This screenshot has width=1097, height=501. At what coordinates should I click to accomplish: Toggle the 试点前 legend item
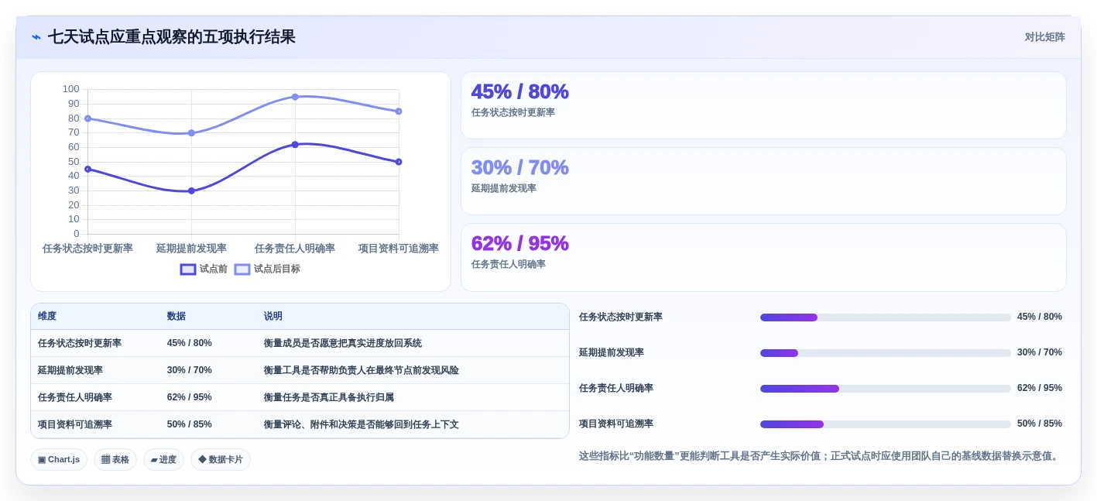[204, 269]
